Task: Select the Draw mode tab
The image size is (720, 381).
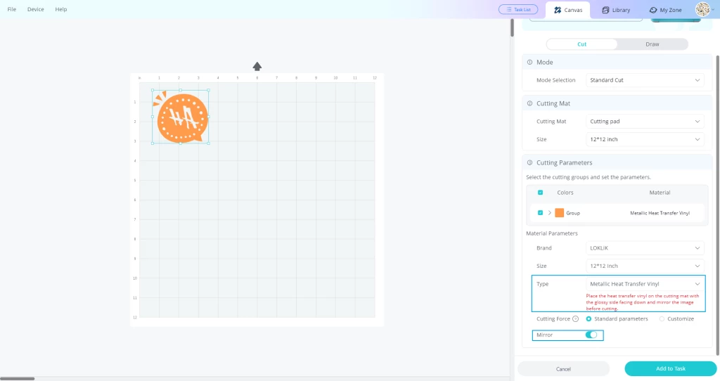Action: (x=652, y=44)
